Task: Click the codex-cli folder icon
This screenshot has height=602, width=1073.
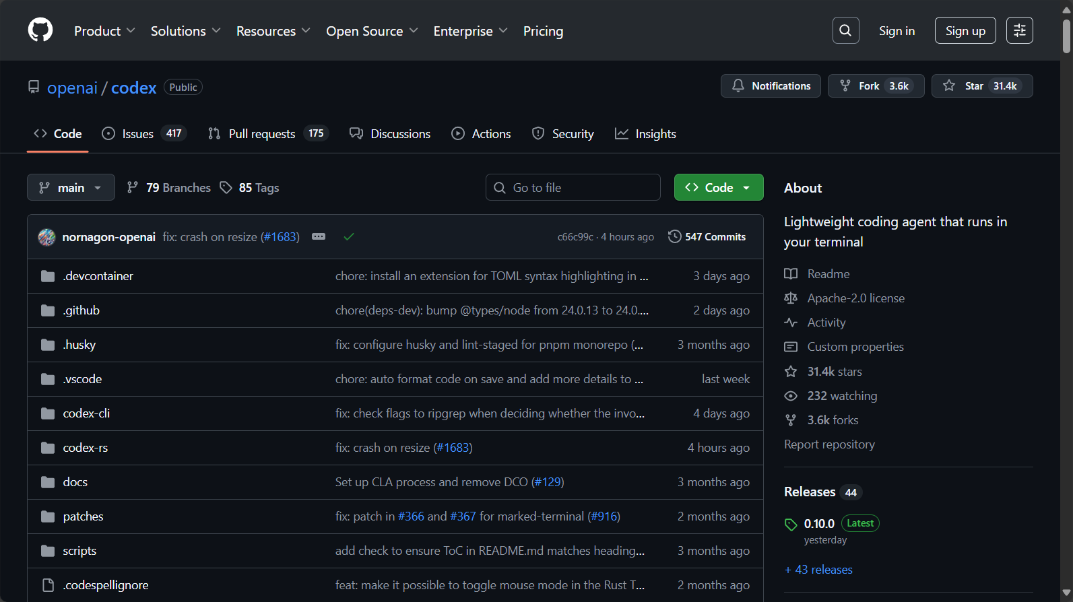Action: pyautogui.click(x=48, y=413)
